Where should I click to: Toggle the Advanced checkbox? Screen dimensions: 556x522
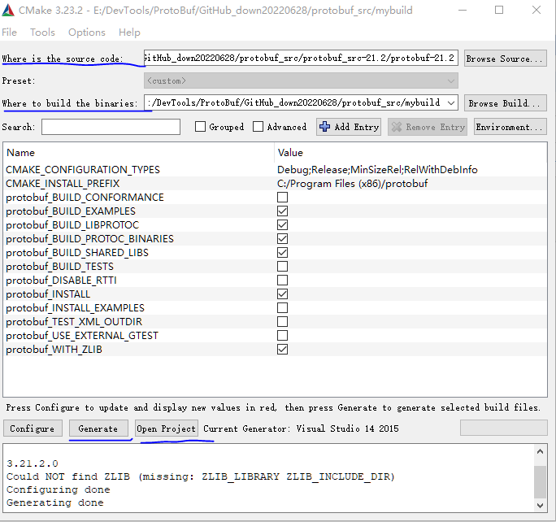click(258, 127)
